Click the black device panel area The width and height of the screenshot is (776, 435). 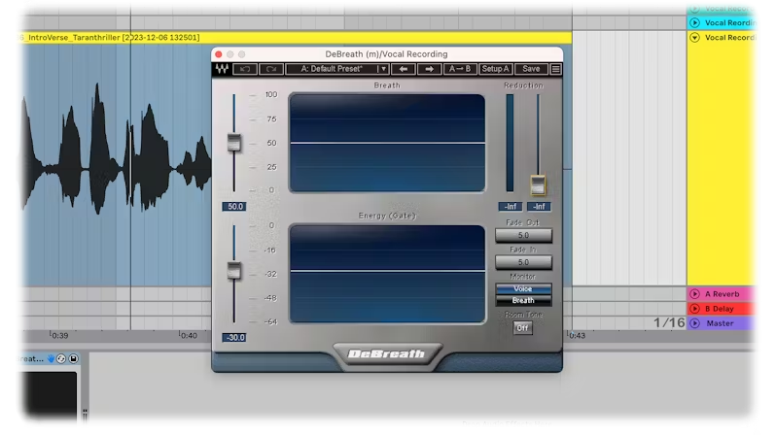(50, 395)
